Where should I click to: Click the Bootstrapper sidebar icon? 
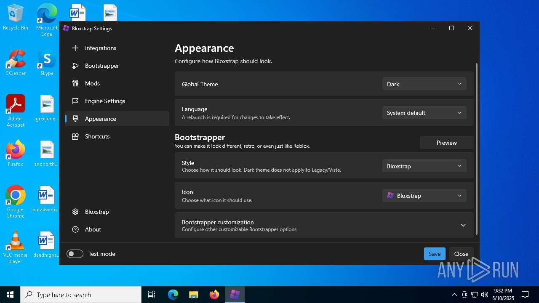75,66
